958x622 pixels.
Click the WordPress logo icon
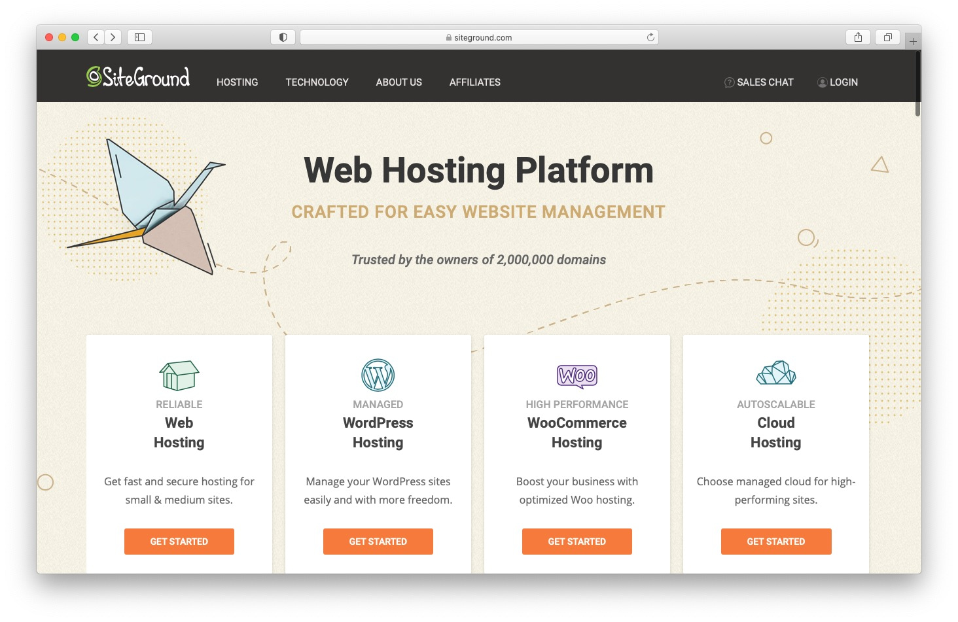pos(378,375)
